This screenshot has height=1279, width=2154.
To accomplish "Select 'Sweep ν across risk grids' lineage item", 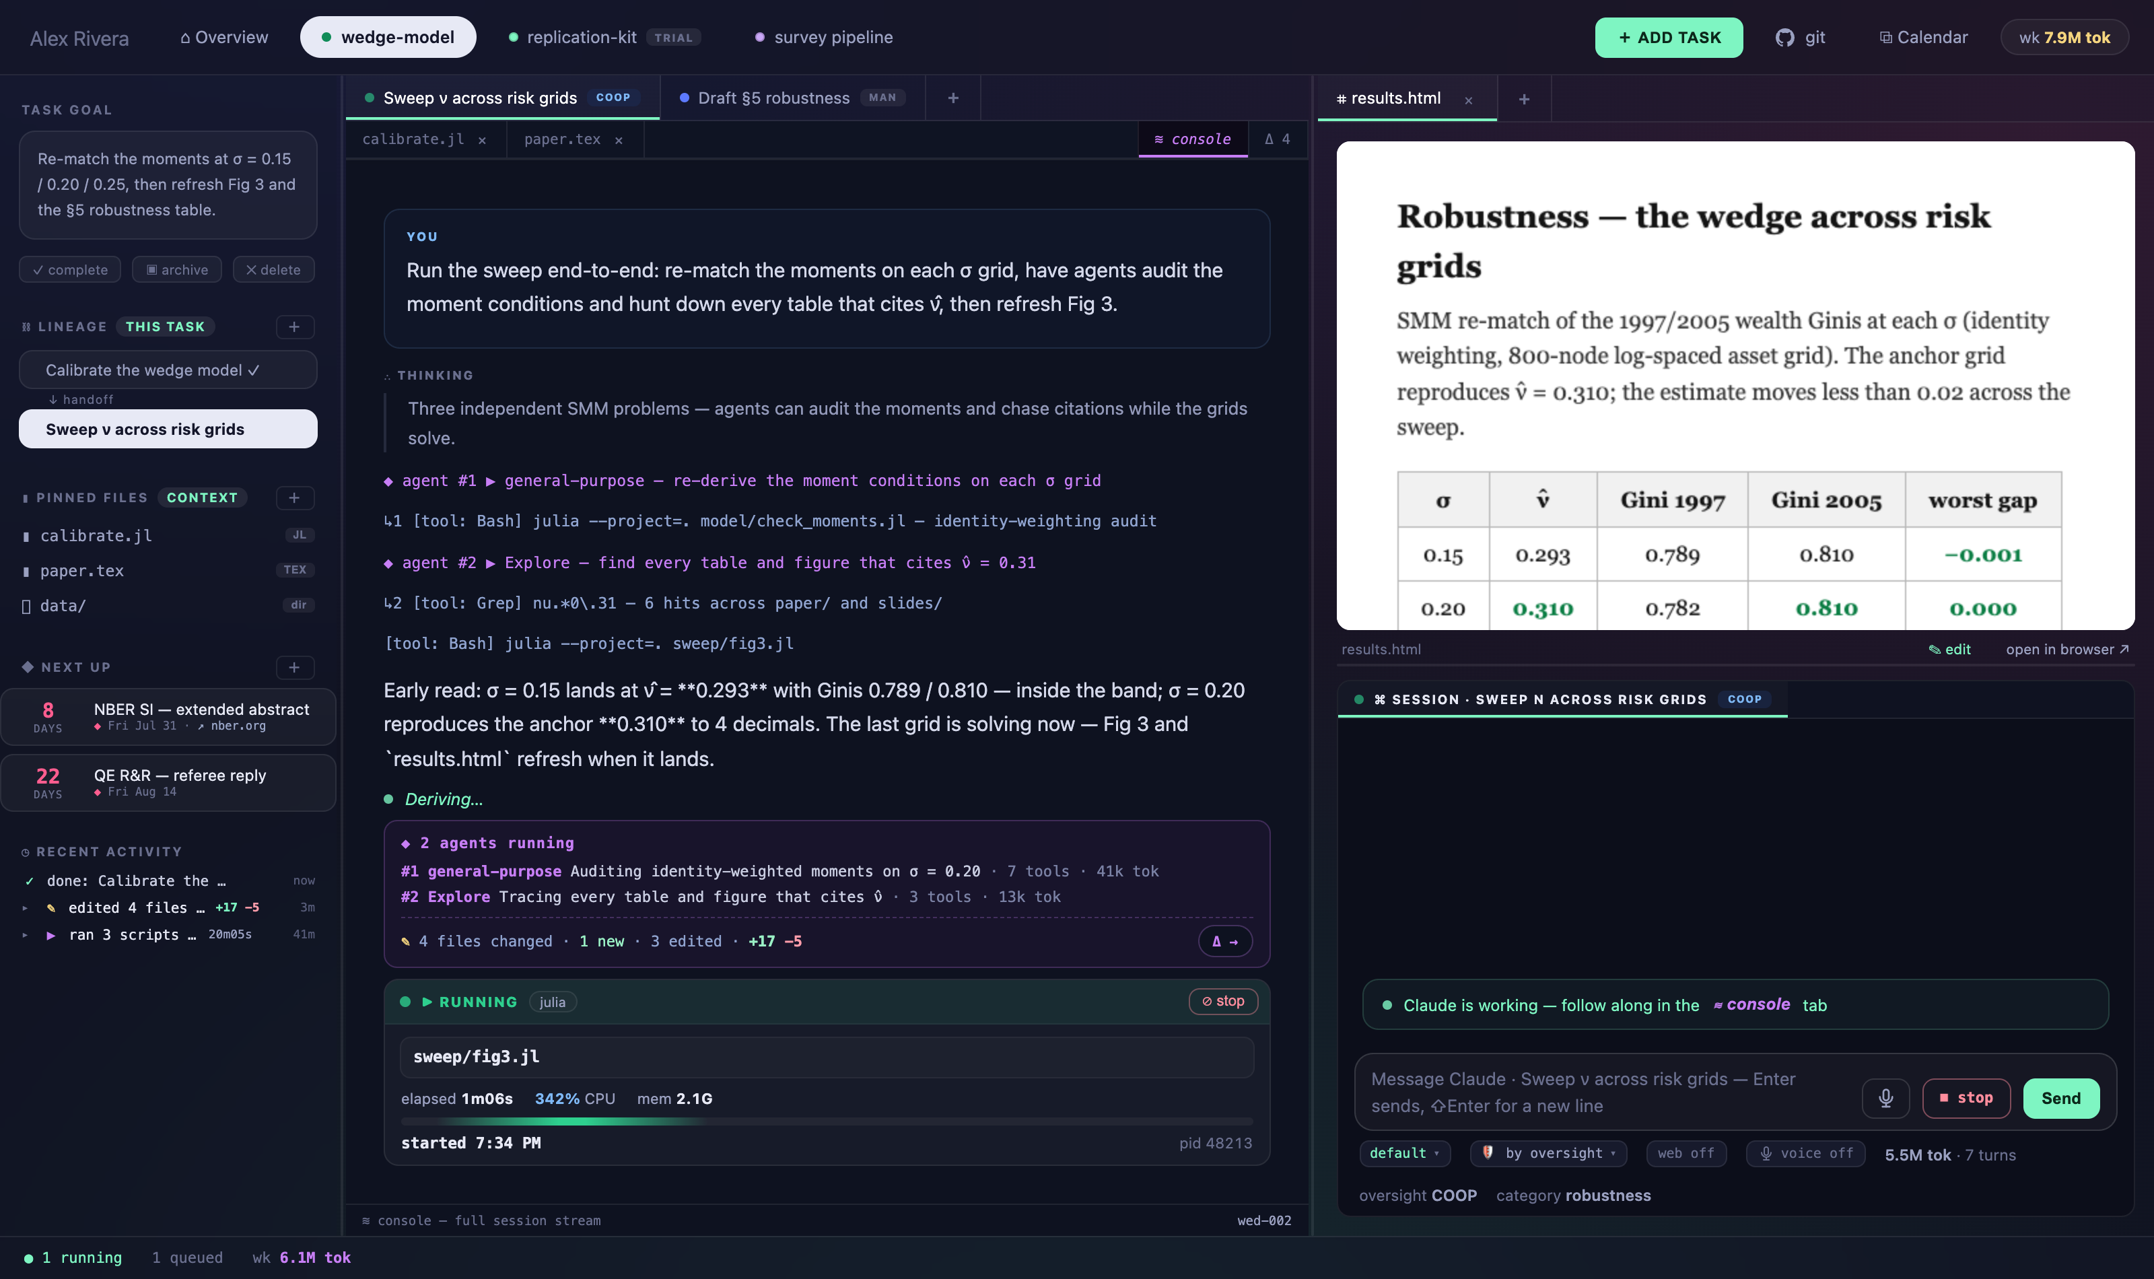I will tap(168, 429).
